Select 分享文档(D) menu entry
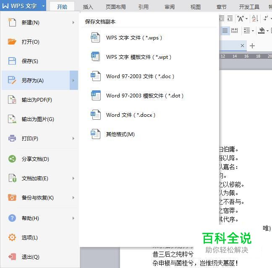Screen dimensions: 272x268 (40, 159)
